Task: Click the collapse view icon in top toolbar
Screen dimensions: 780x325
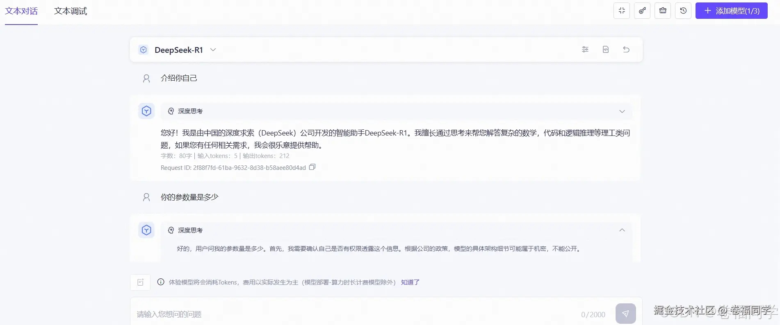Action: tap(622, 11)
